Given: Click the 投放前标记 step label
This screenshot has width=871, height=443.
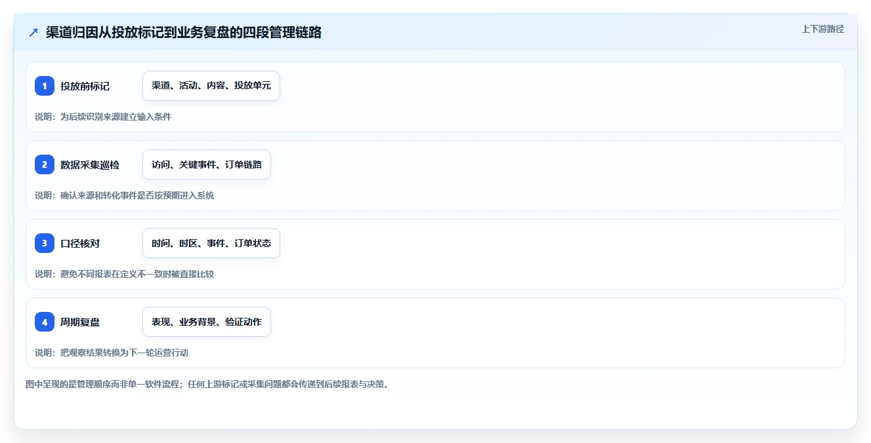Looking at the screenshot, I should click(85, 86).
